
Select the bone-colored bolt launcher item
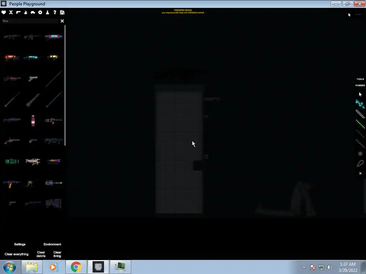pyautogui.click(x=33, y=161)
